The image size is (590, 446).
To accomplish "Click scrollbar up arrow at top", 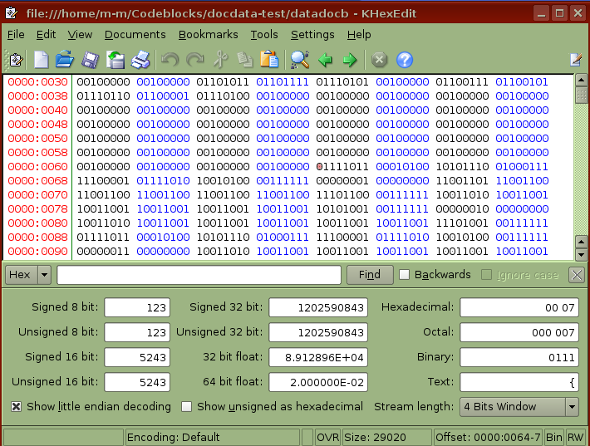I will [582, 80].
